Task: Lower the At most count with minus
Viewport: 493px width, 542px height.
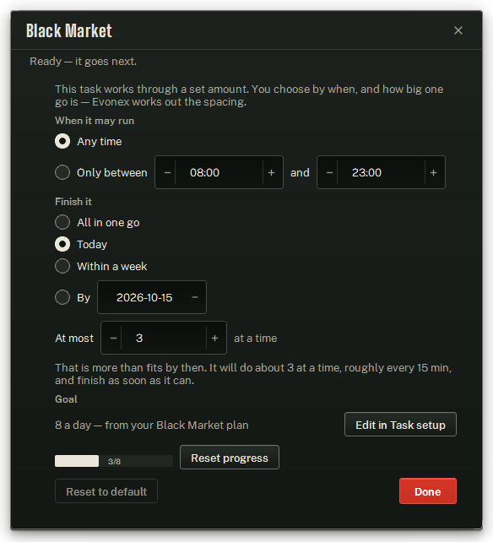Action: pos(113,338)
